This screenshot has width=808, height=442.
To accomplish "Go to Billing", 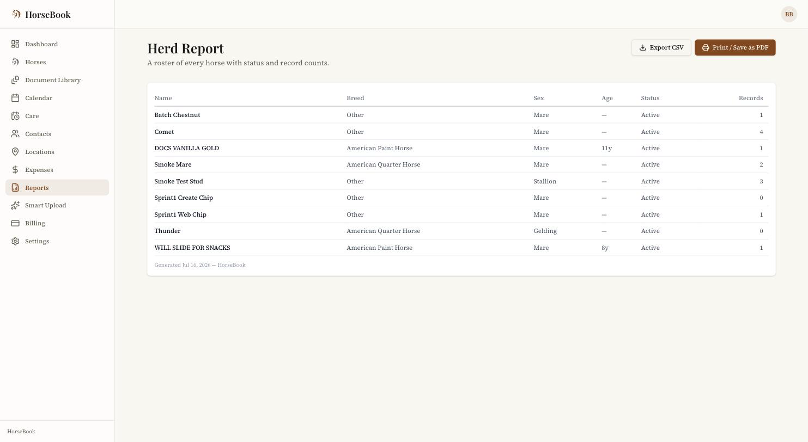I will pos(57,223).
